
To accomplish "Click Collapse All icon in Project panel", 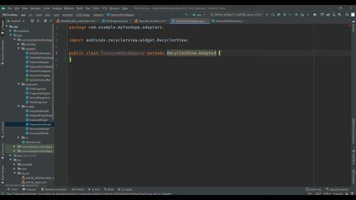I will coord(38,21).
